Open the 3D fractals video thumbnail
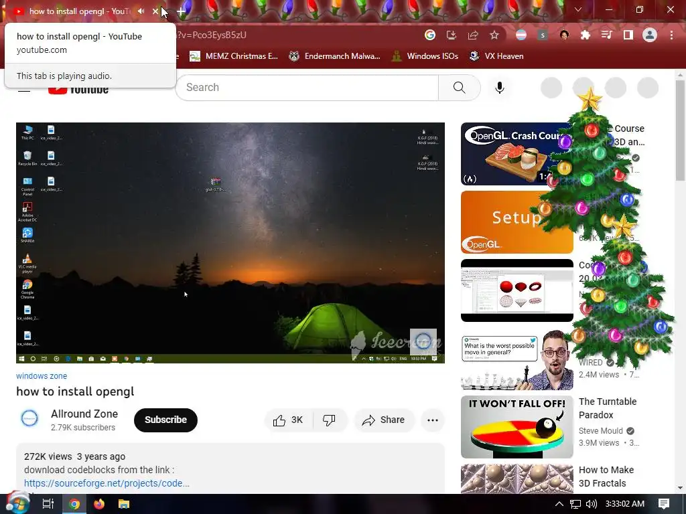 click(x=517, y=479)
